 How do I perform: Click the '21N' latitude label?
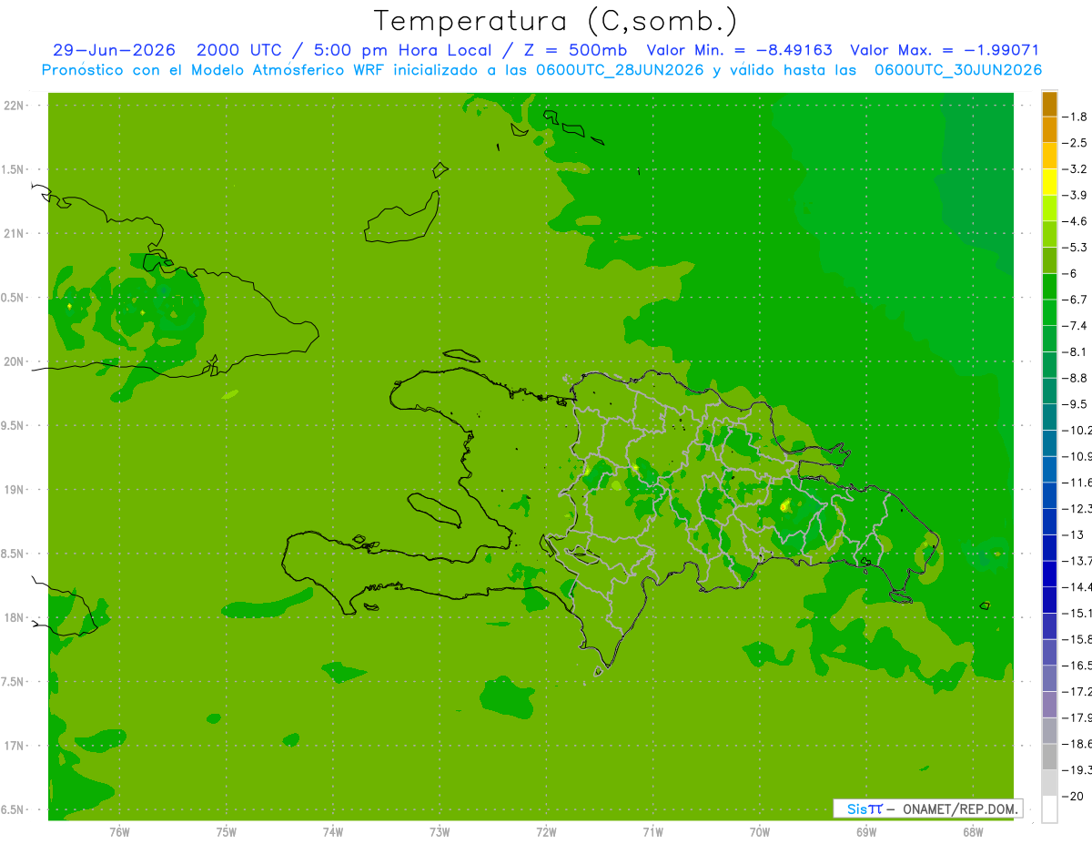[x=15, y=233]
